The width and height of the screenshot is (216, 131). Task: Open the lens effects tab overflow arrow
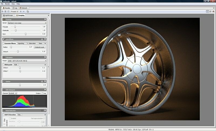45,43
